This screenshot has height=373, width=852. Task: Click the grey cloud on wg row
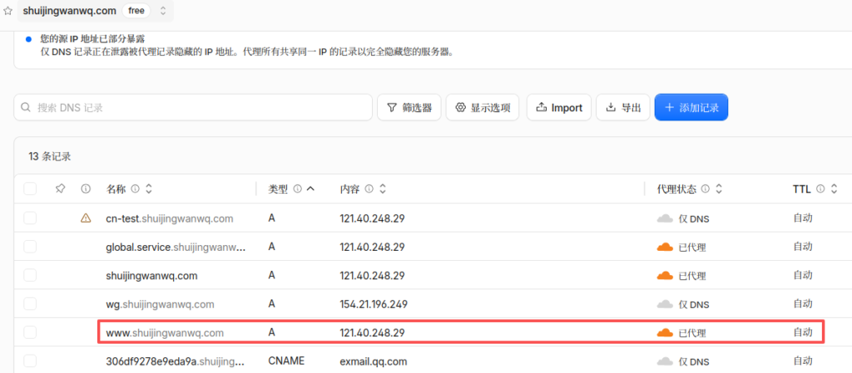click(665, 304)
